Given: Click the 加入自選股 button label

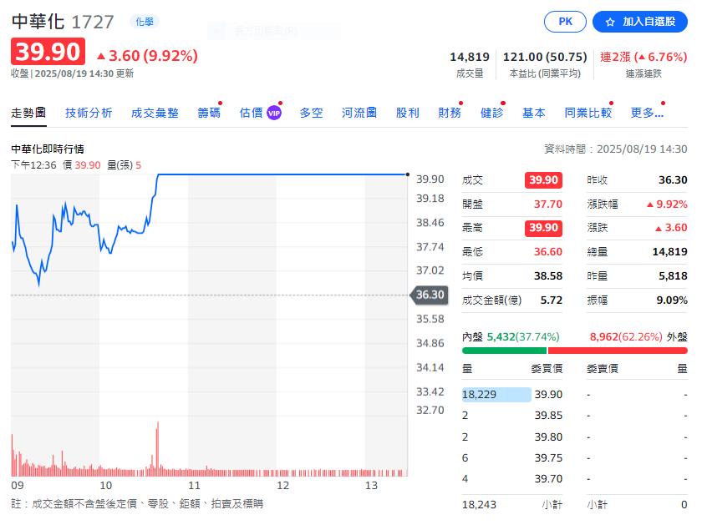Looking at the screenshot, I should (649, 22).
